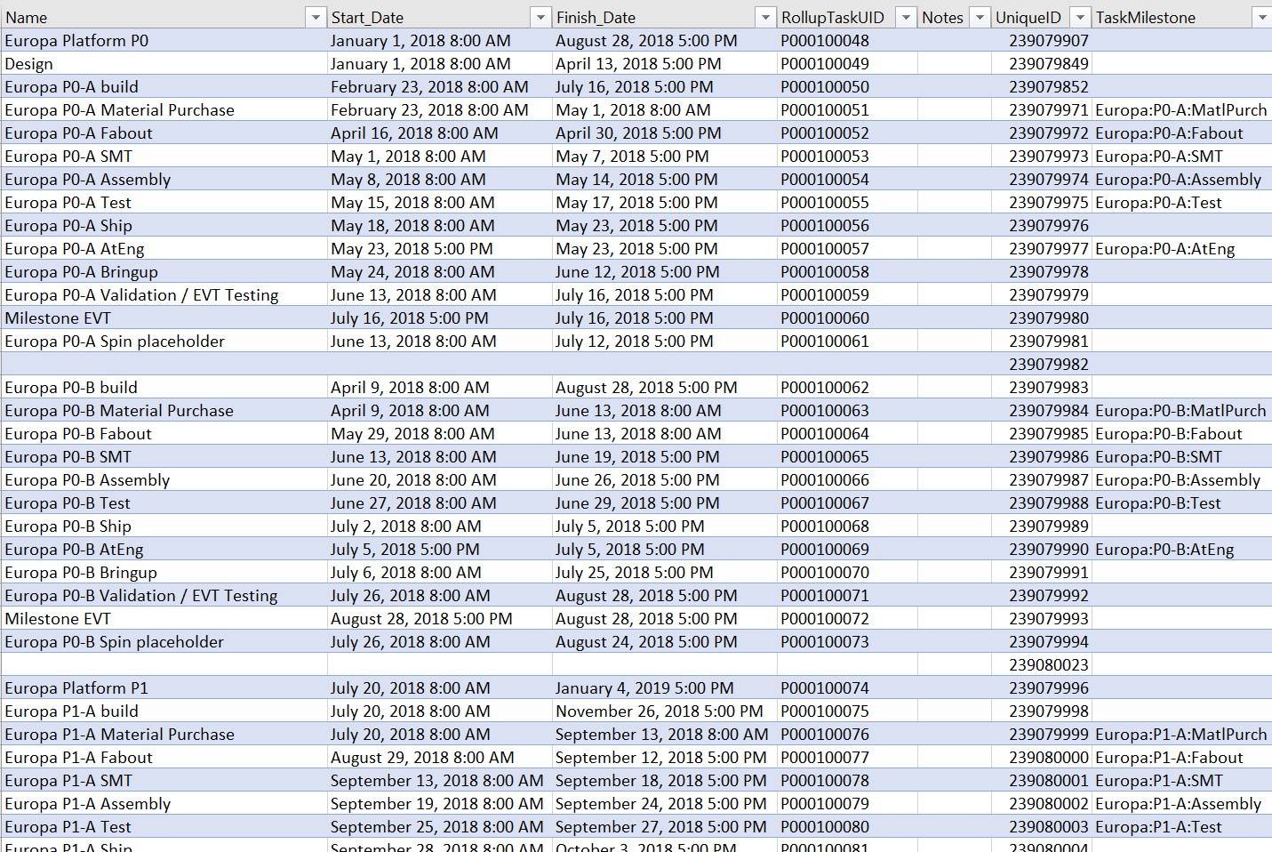Click the 'April 13, 2018 5:00 PM' finish date
1272x852 pixels.
[665, 63]
